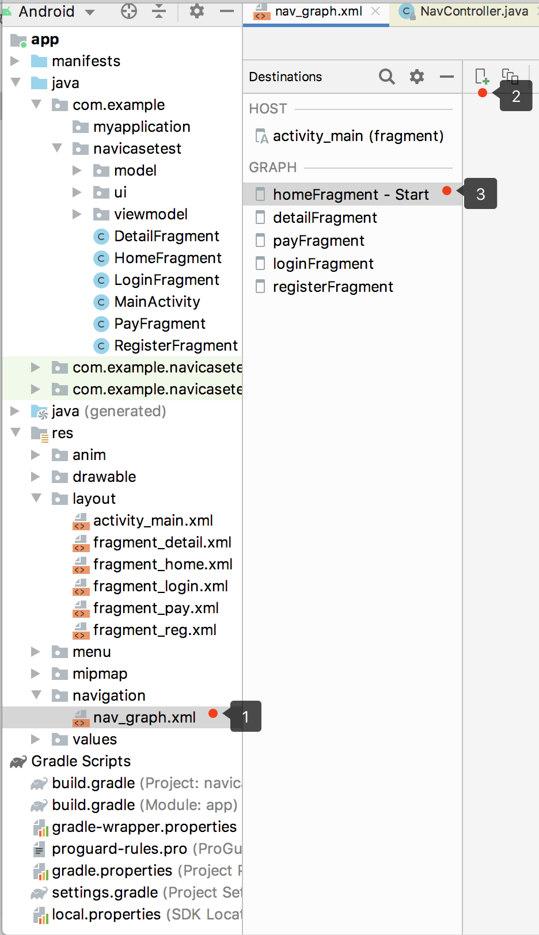Select homeFragment - Start destination
The image size is (539, 935).
click(350, 195)
